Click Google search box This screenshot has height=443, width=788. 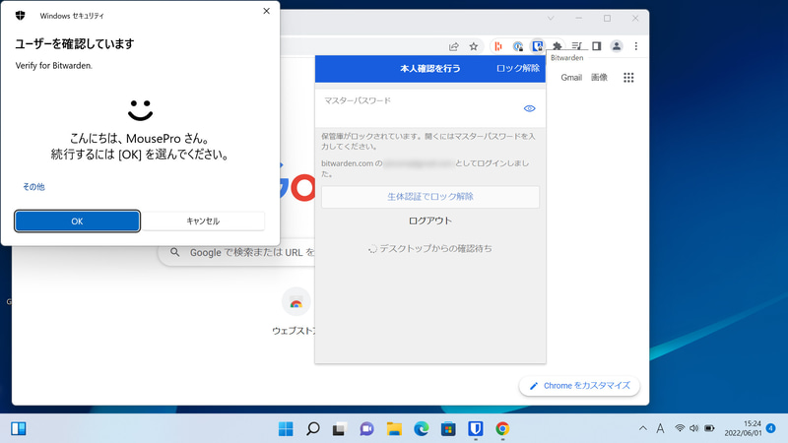[x=236, y=252]
